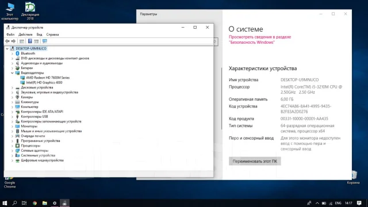The image size is (368, 207).
Task: Select the DVD drives category icon
Action: [x=17, y=58]
